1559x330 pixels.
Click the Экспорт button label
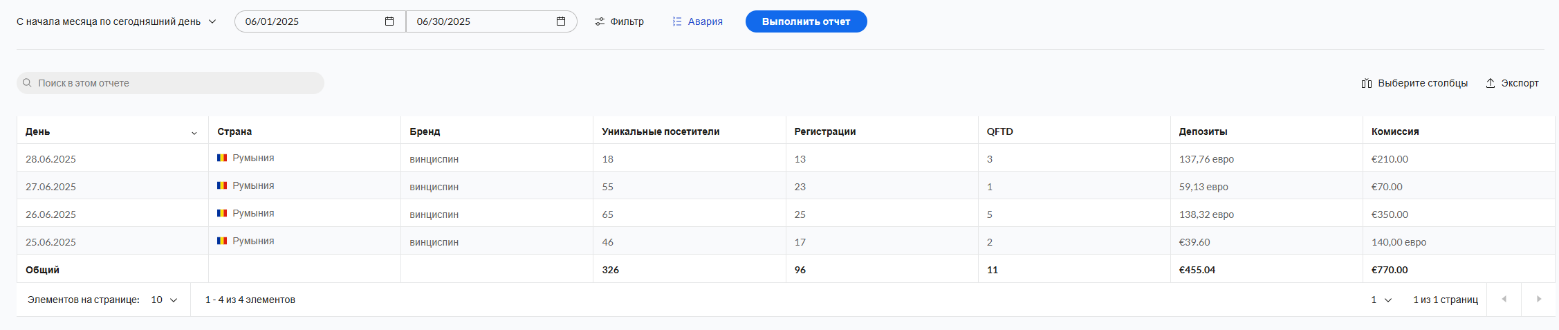(1520, 83)
